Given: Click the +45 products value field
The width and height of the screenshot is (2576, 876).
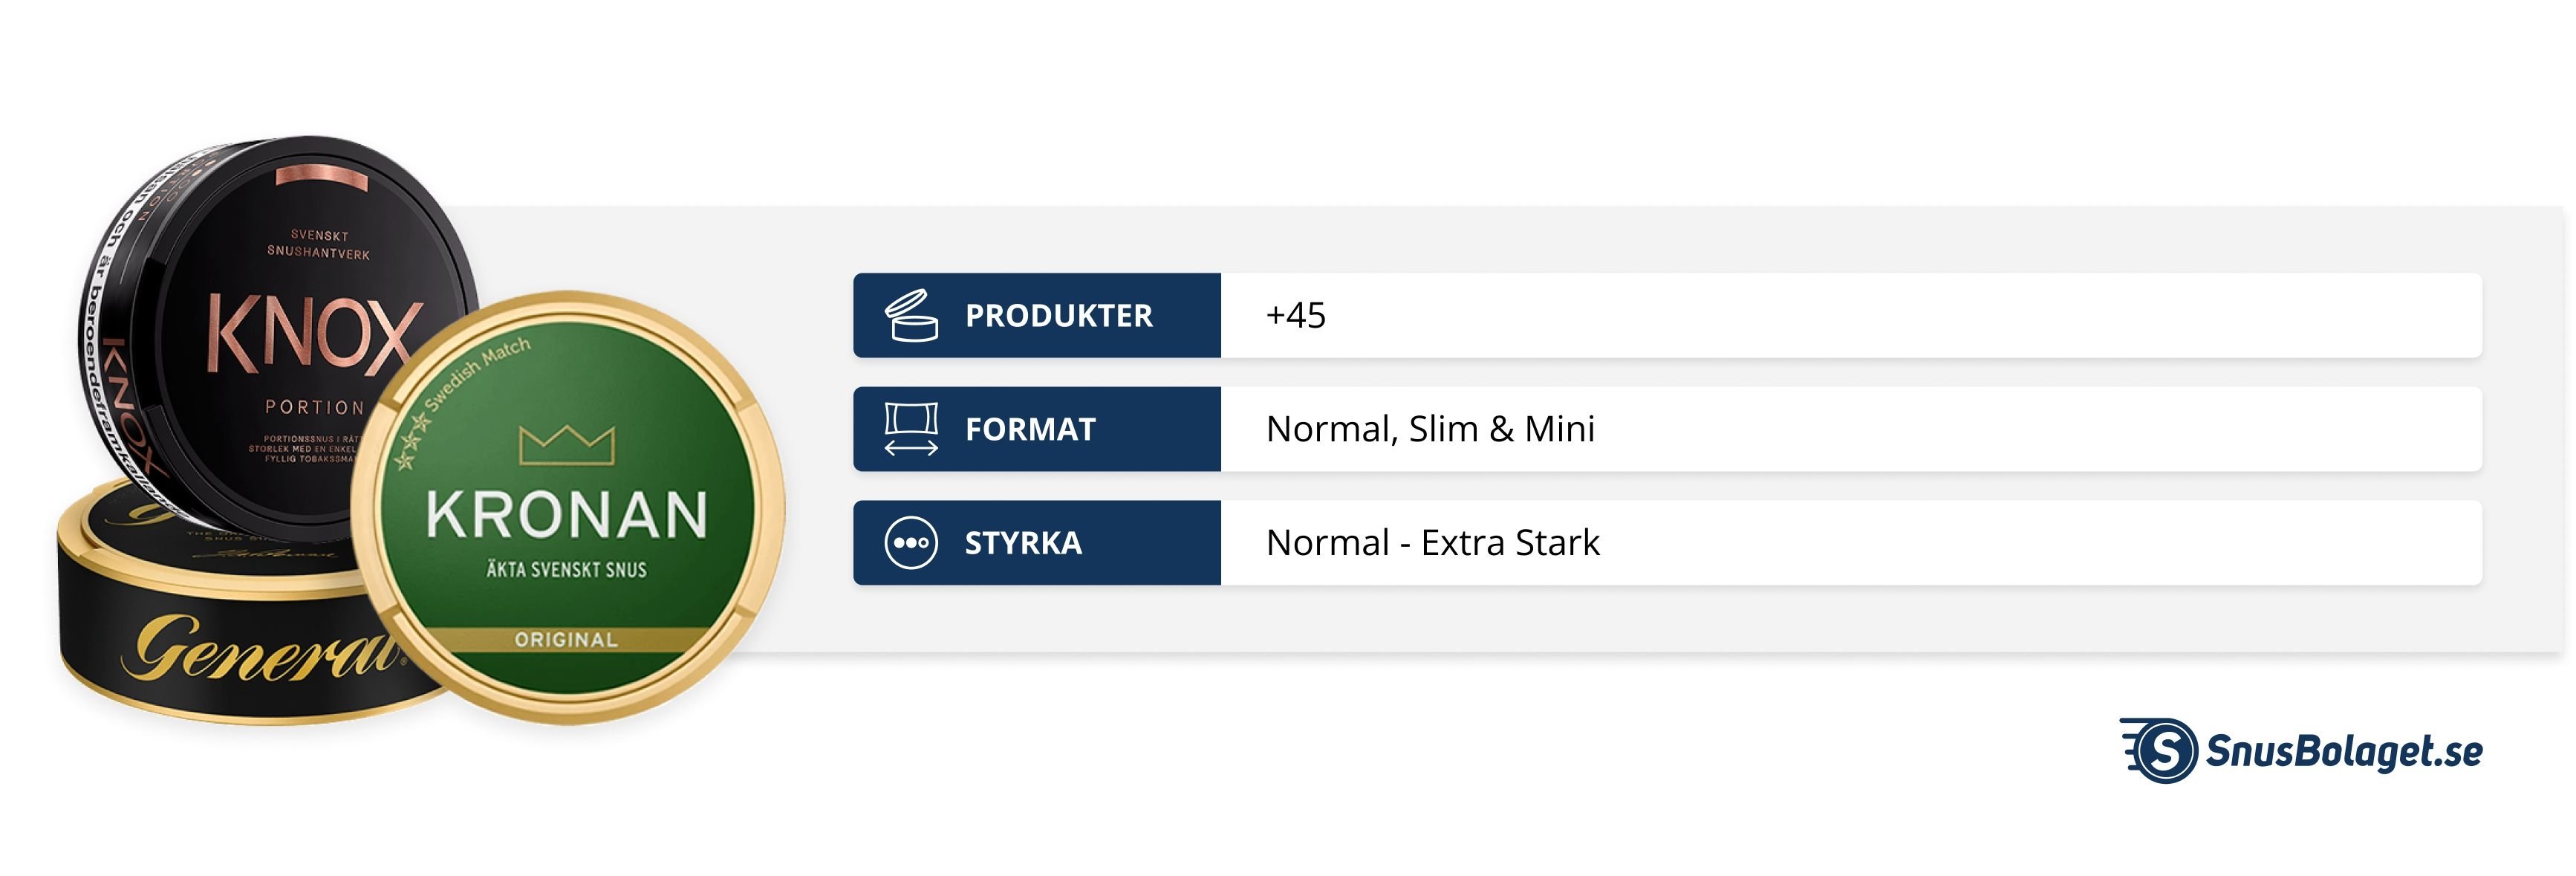Looking at the screenshot, I should [1296, 316].
